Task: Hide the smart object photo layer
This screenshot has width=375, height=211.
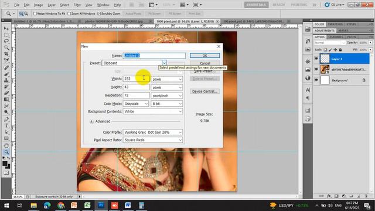Action: click(x=316, y=69)
